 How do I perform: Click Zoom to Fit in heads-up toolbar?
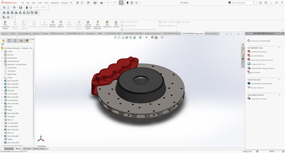point(115,38)
